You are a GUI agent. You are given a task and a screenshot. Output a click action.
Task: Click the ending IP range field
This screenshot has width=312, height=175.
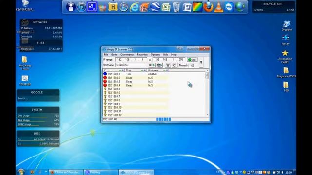[x=169, y=60]
